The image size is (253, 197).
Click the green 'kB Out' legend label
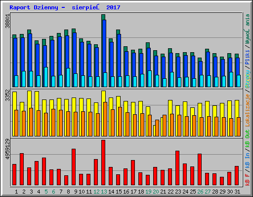tap(248, 139)
